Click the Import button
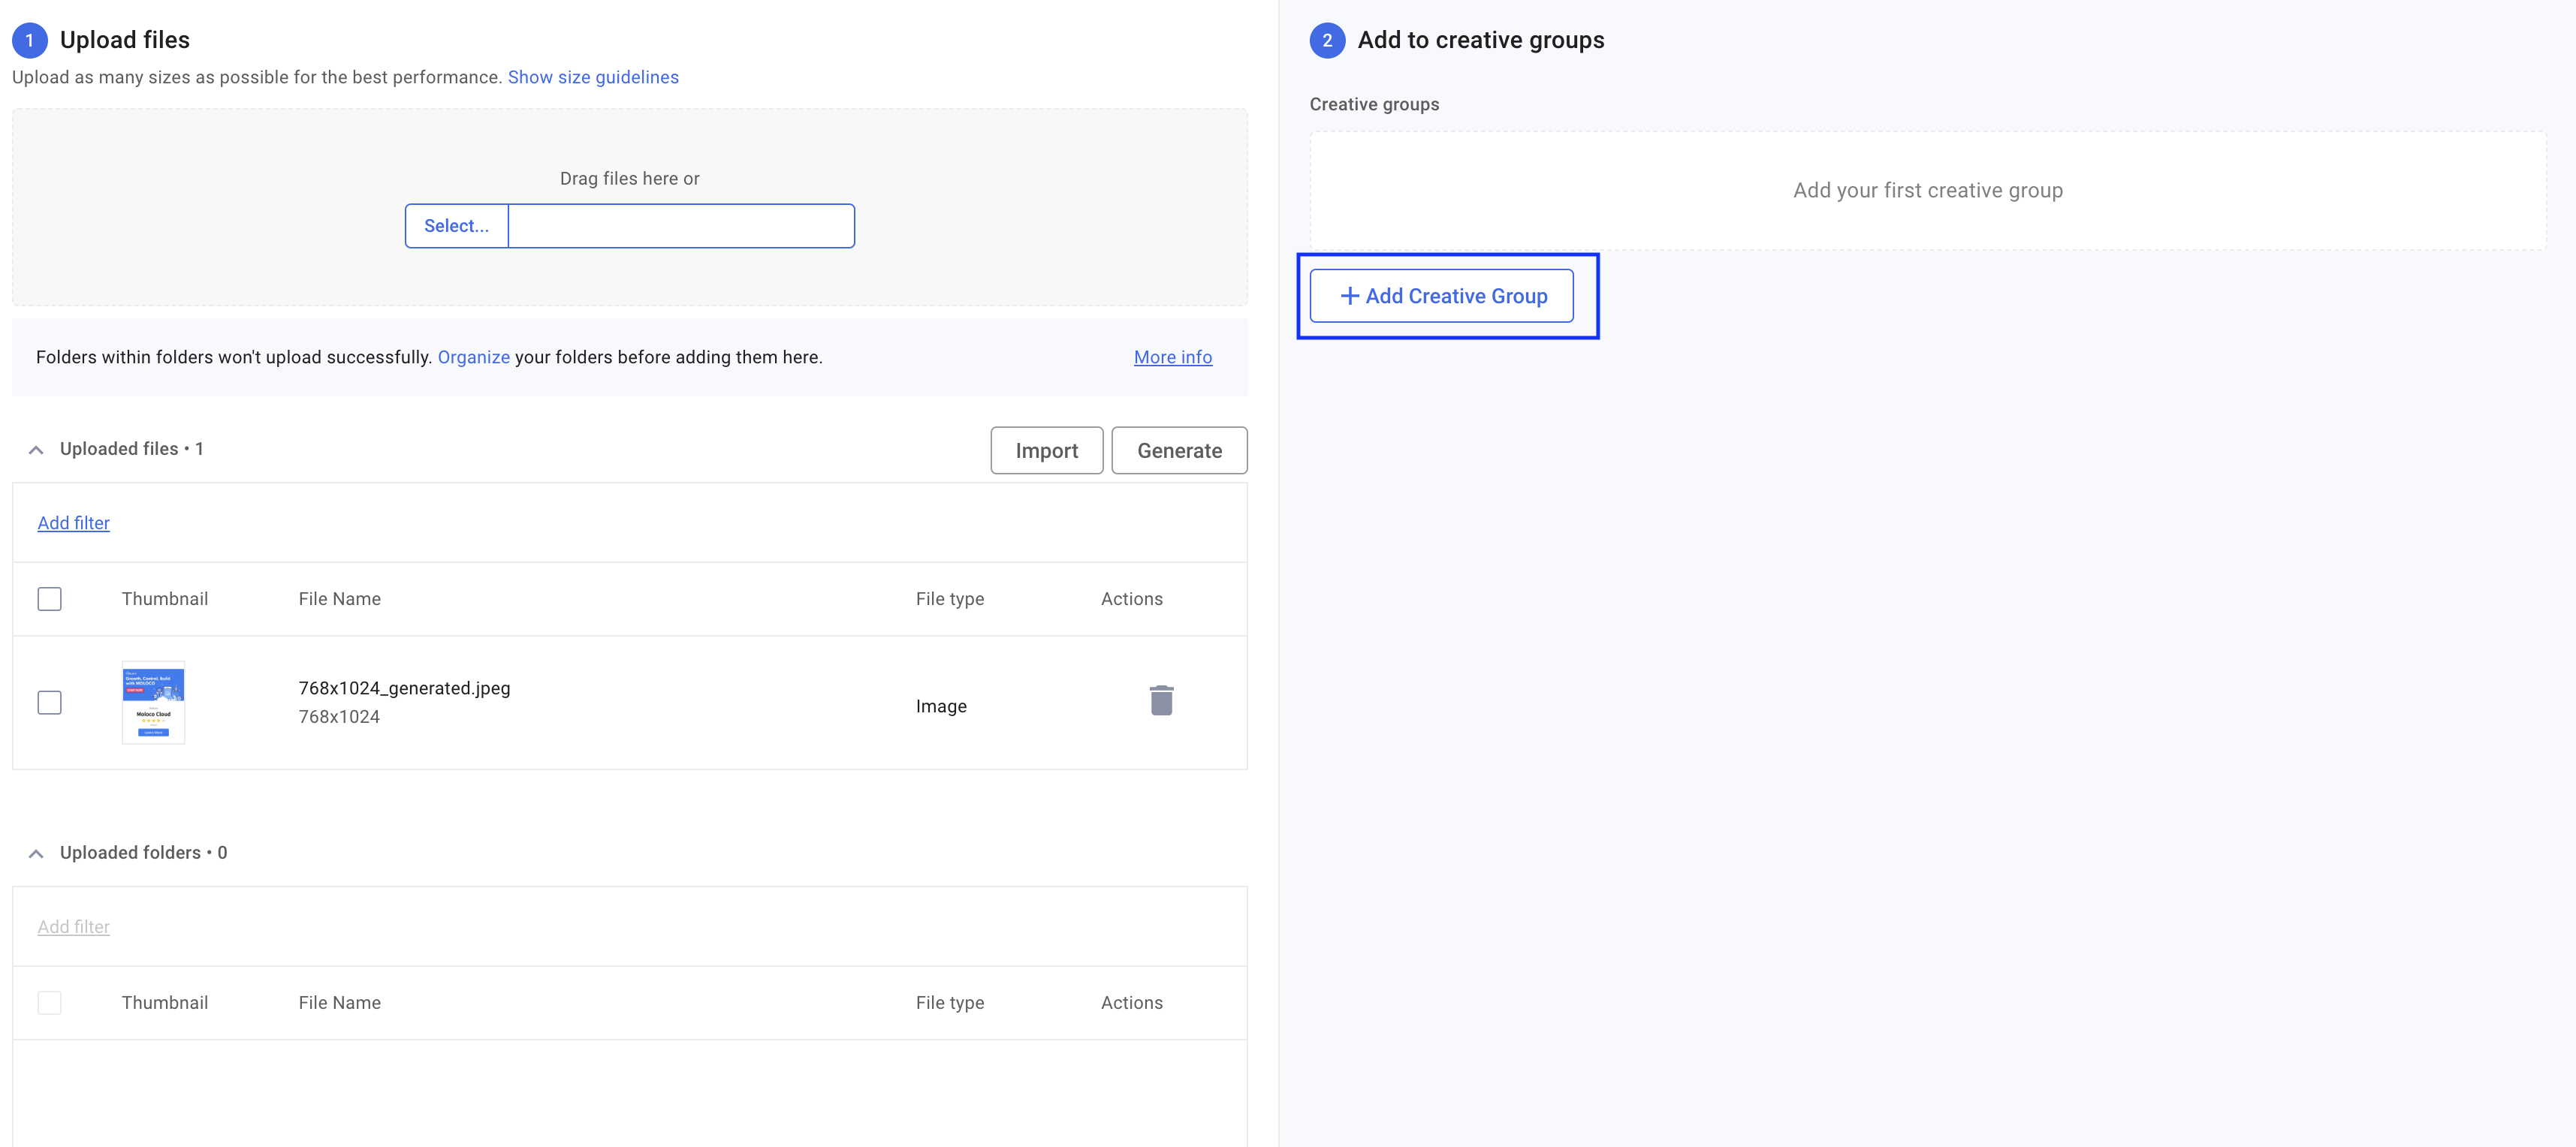The image size is (2576, 1147). click(1047, 450)
